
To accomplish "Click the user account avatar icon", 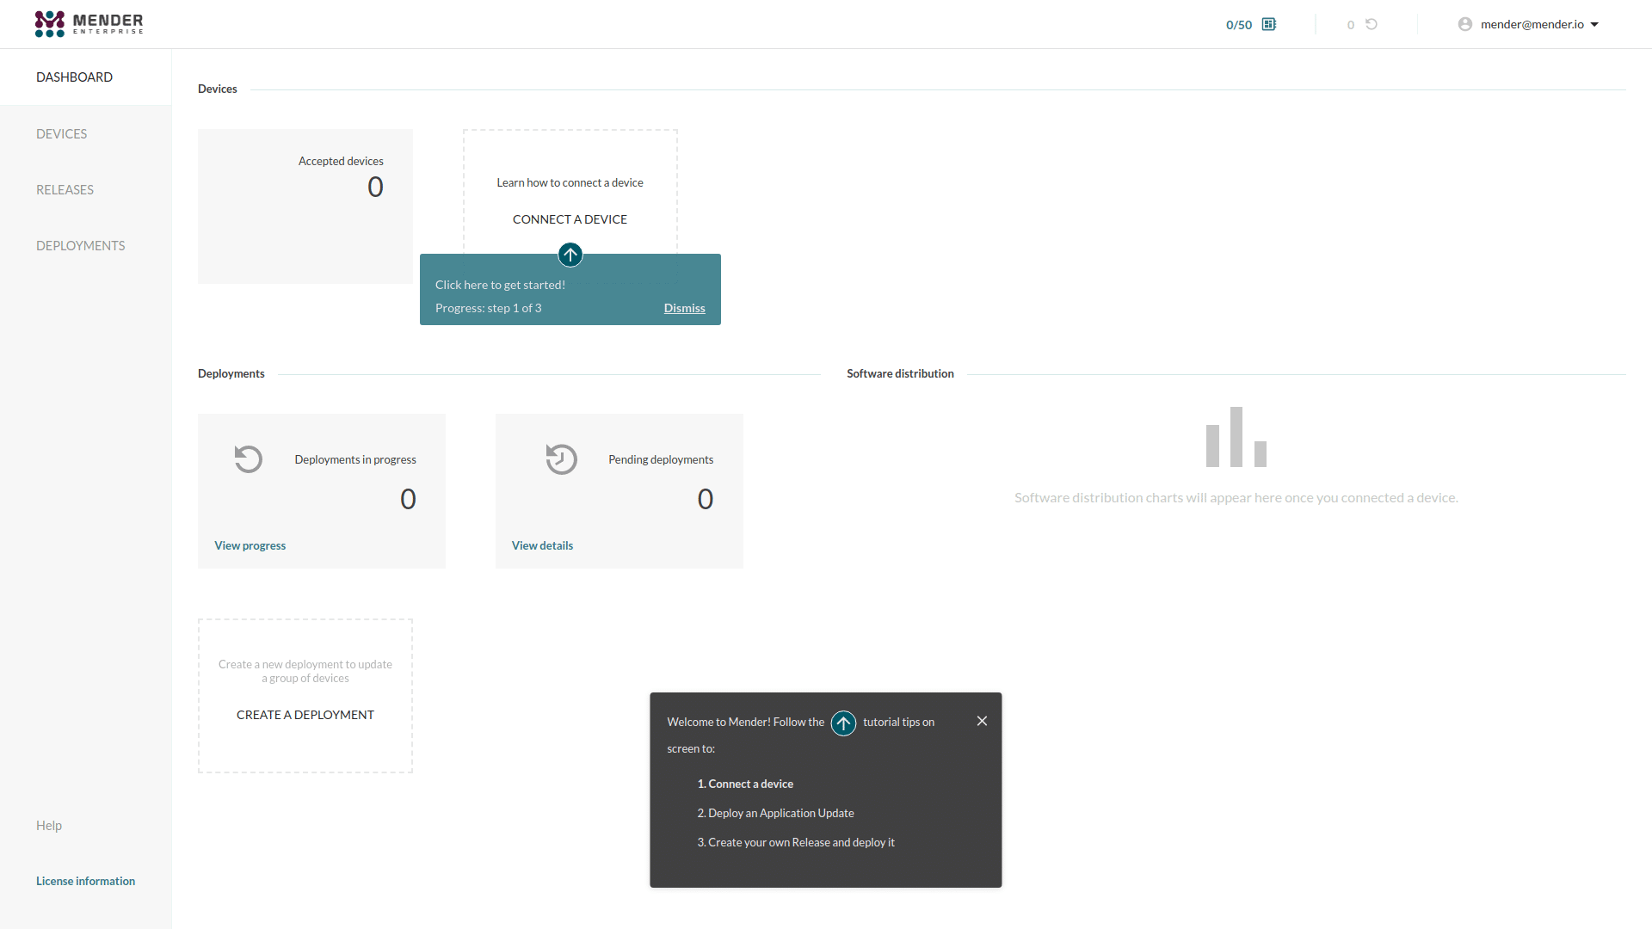I will click(x=1465, y=24).
